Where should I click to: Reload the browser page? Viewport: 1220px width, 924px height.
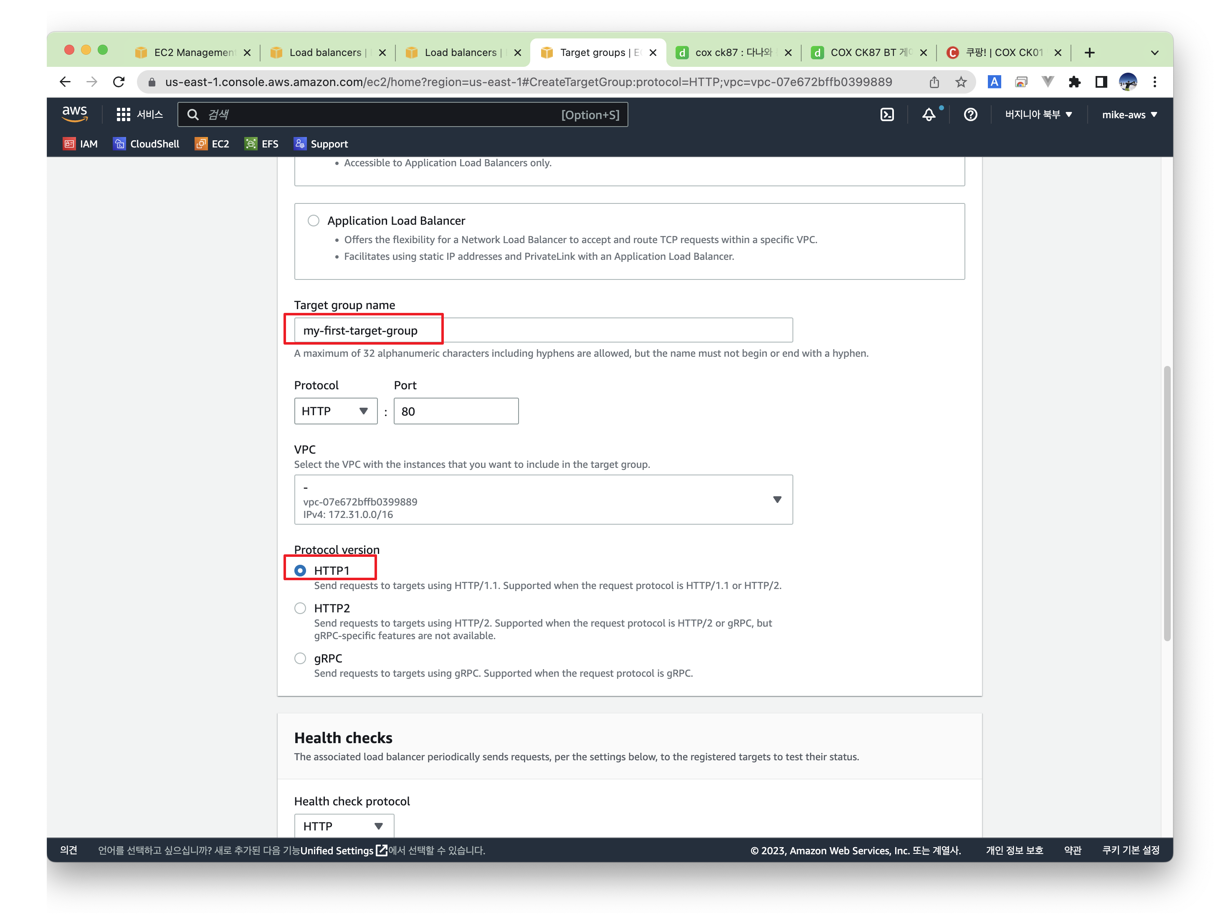click(119, 82)
